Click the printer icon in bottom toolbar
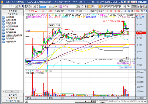 coord(133,101)
